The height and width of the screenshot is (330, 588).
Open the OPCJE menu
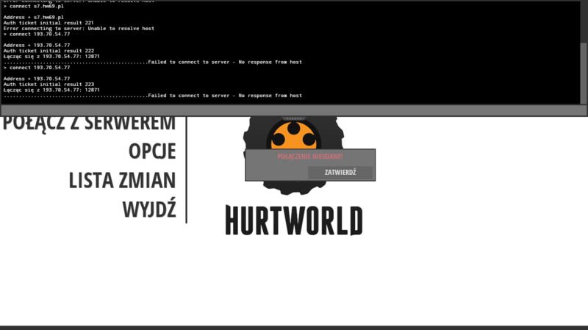tap(152, 151)
